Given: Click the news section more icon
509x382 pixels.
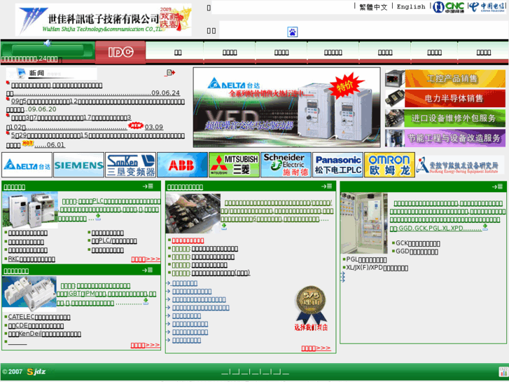Looking at the screenshot, I should (x=171, y=72).
